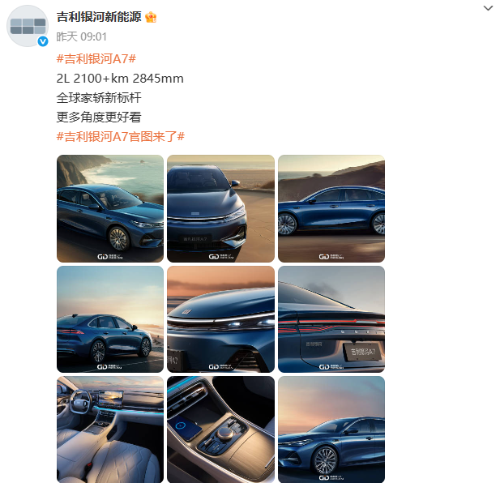500x483 pixels.
Task: Open the center console gear knob photo
Action: click(220, 430)
